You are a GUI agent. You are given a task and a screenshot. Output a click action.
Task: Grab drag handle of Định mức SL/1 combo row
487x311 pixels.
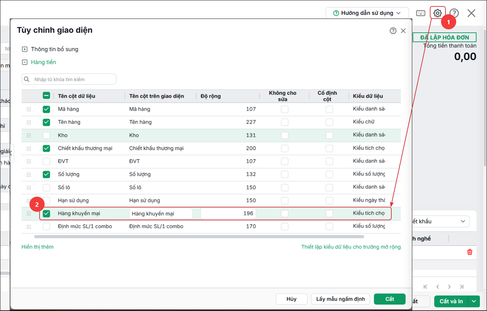click(29, 227)
